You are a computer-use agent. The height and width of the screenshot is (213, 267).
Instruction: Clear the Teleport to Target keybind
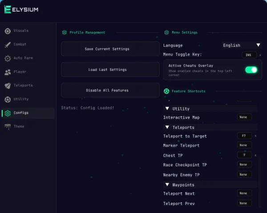tap(255, 136)
